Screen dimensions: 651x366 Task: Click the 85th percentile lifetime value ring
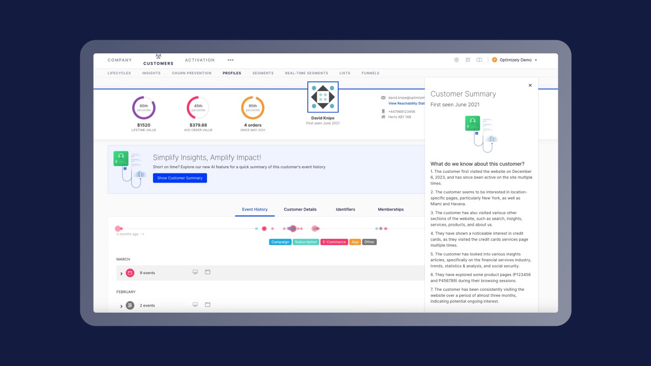pos(144,108)
